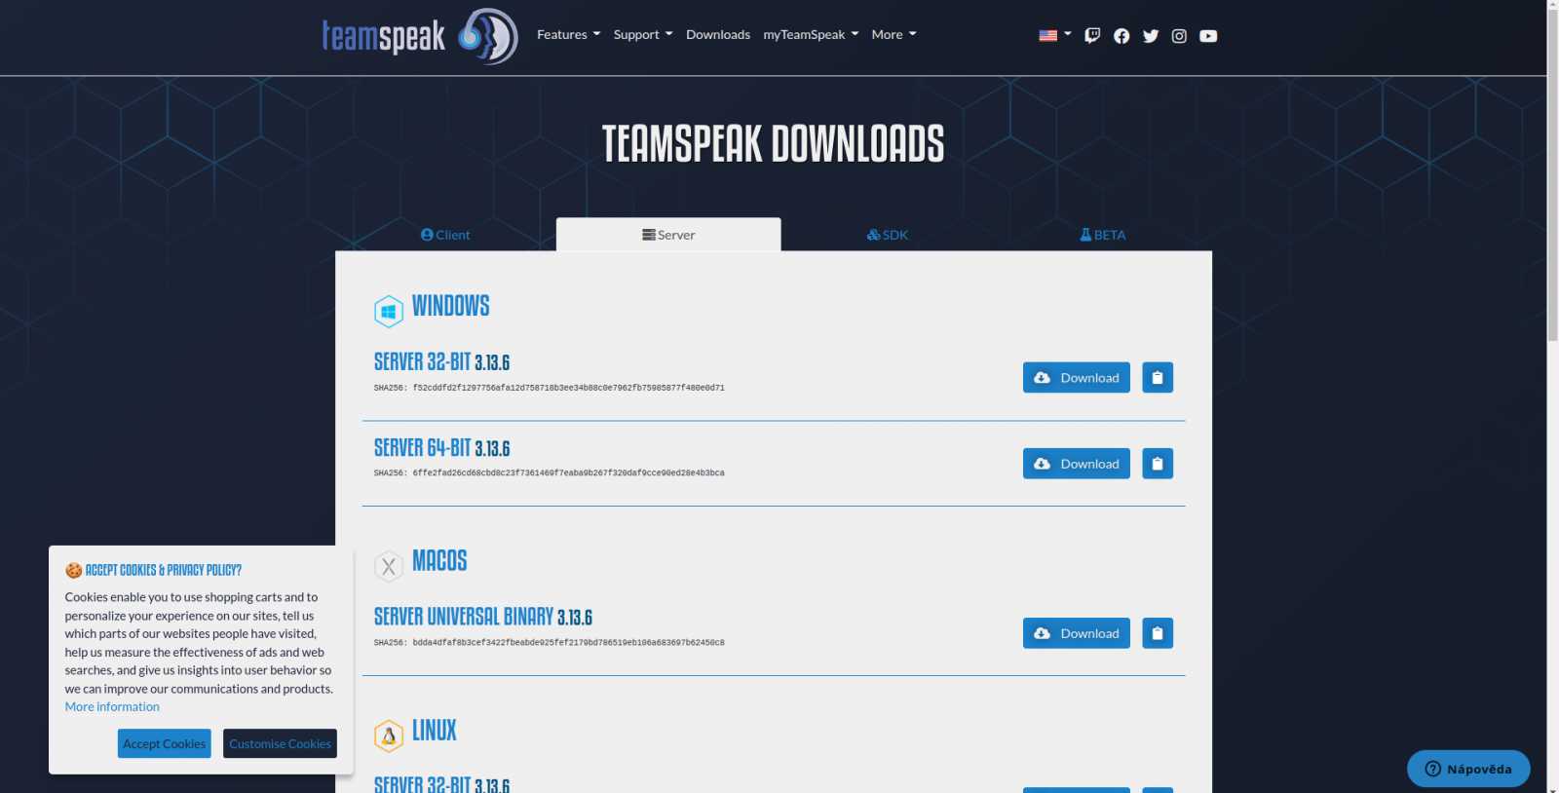Image resolution: width=1559 pixels, height=793 pixels.
Task: Click the MACOS section heading
Action: [439, 560]
